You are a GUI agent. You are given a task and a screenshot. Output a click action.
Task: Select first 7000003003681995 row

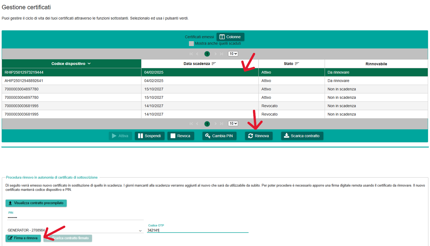tap(215, 106)
